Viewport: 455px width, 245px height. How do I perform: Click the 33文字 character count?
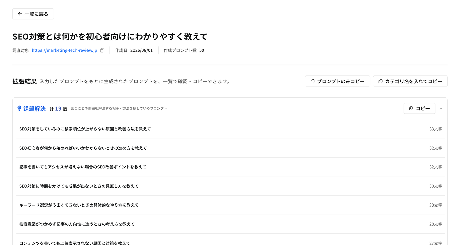click(435, 129)
